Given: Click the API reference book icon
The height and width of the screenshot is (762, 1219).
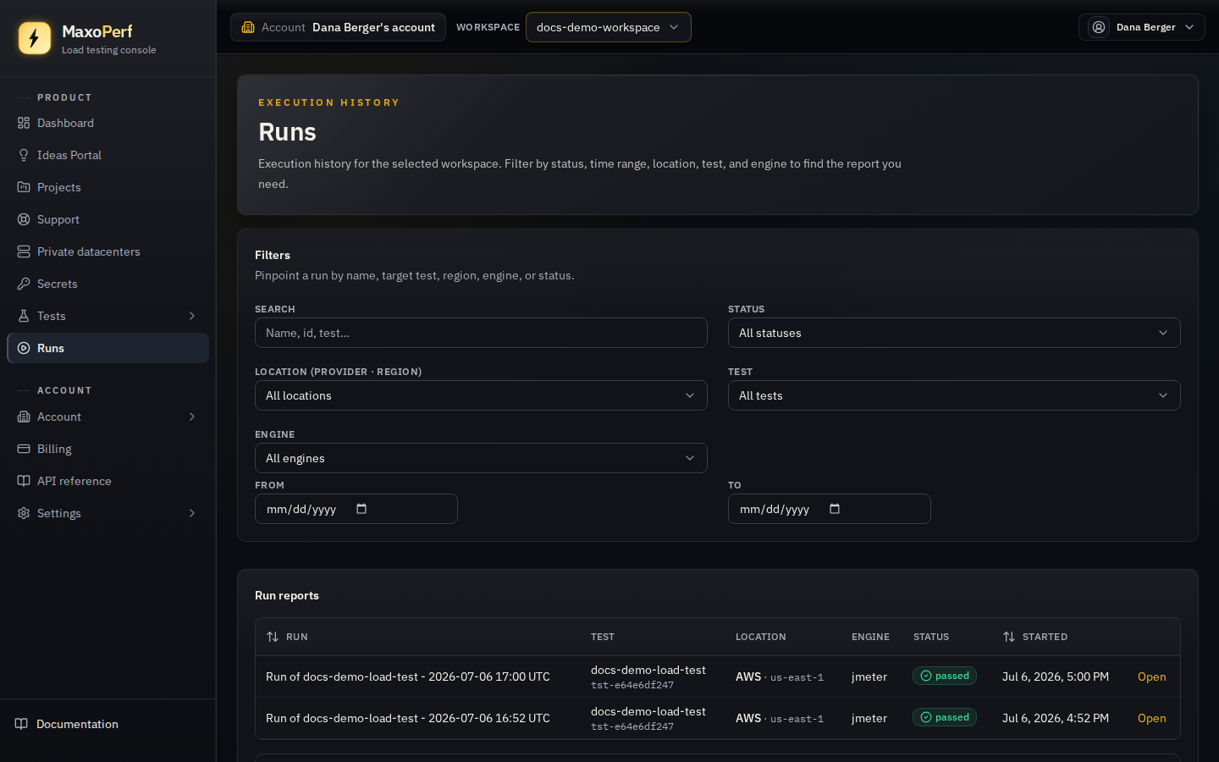Looking at the screenshot, I should 24,481.
